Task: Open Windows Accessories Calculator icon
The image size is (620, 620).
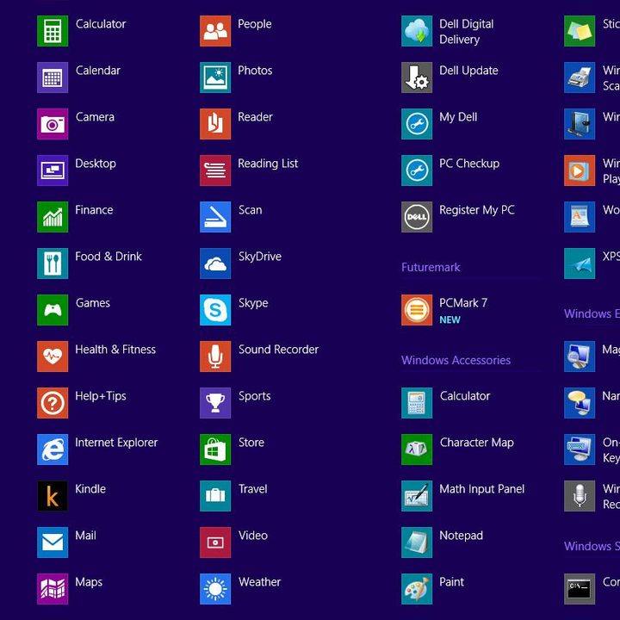Action: point(417,403)
